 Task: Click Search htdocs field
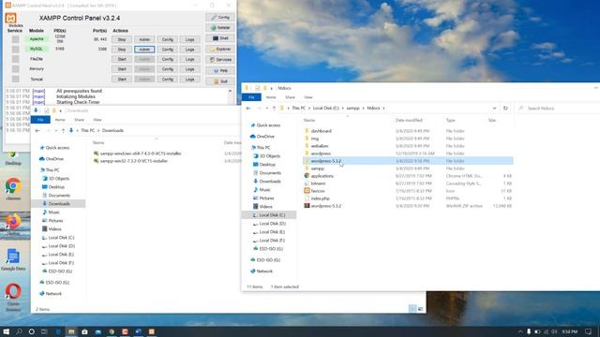[557, 109]
